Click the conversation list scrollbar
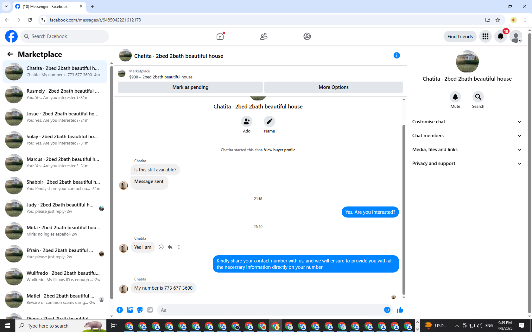Image resolution: width=532 pixels, height=332 pixels. pyautogui.click(x=111, y=182)
